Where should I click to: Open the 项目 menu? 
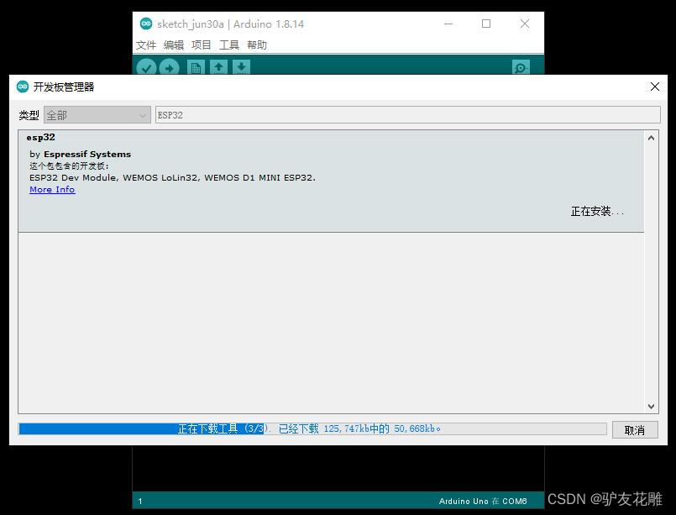click(202, 45)
